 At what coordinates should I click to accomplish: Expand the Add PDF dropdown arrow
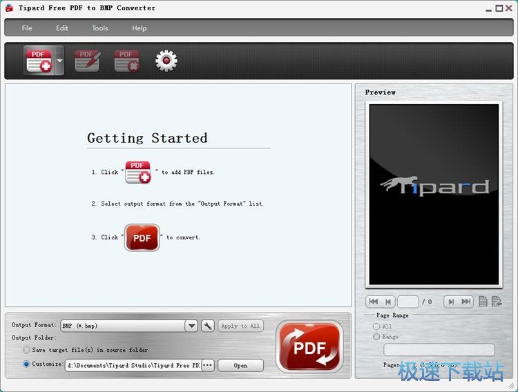point(59,61)
